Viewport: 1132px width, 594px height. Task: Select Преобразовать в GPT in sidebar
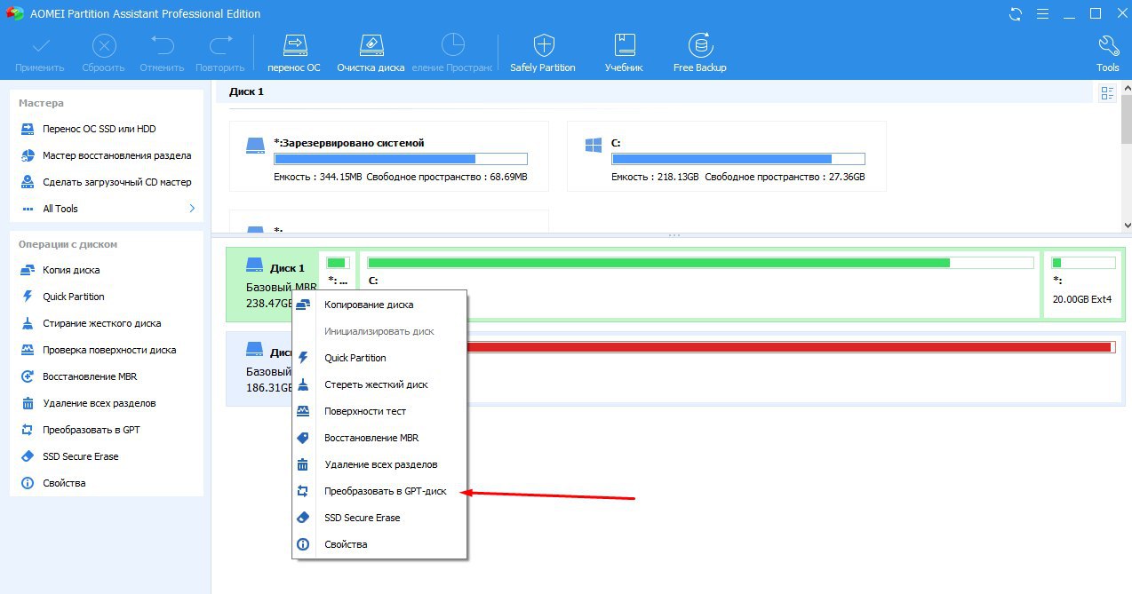coord(92,430)
